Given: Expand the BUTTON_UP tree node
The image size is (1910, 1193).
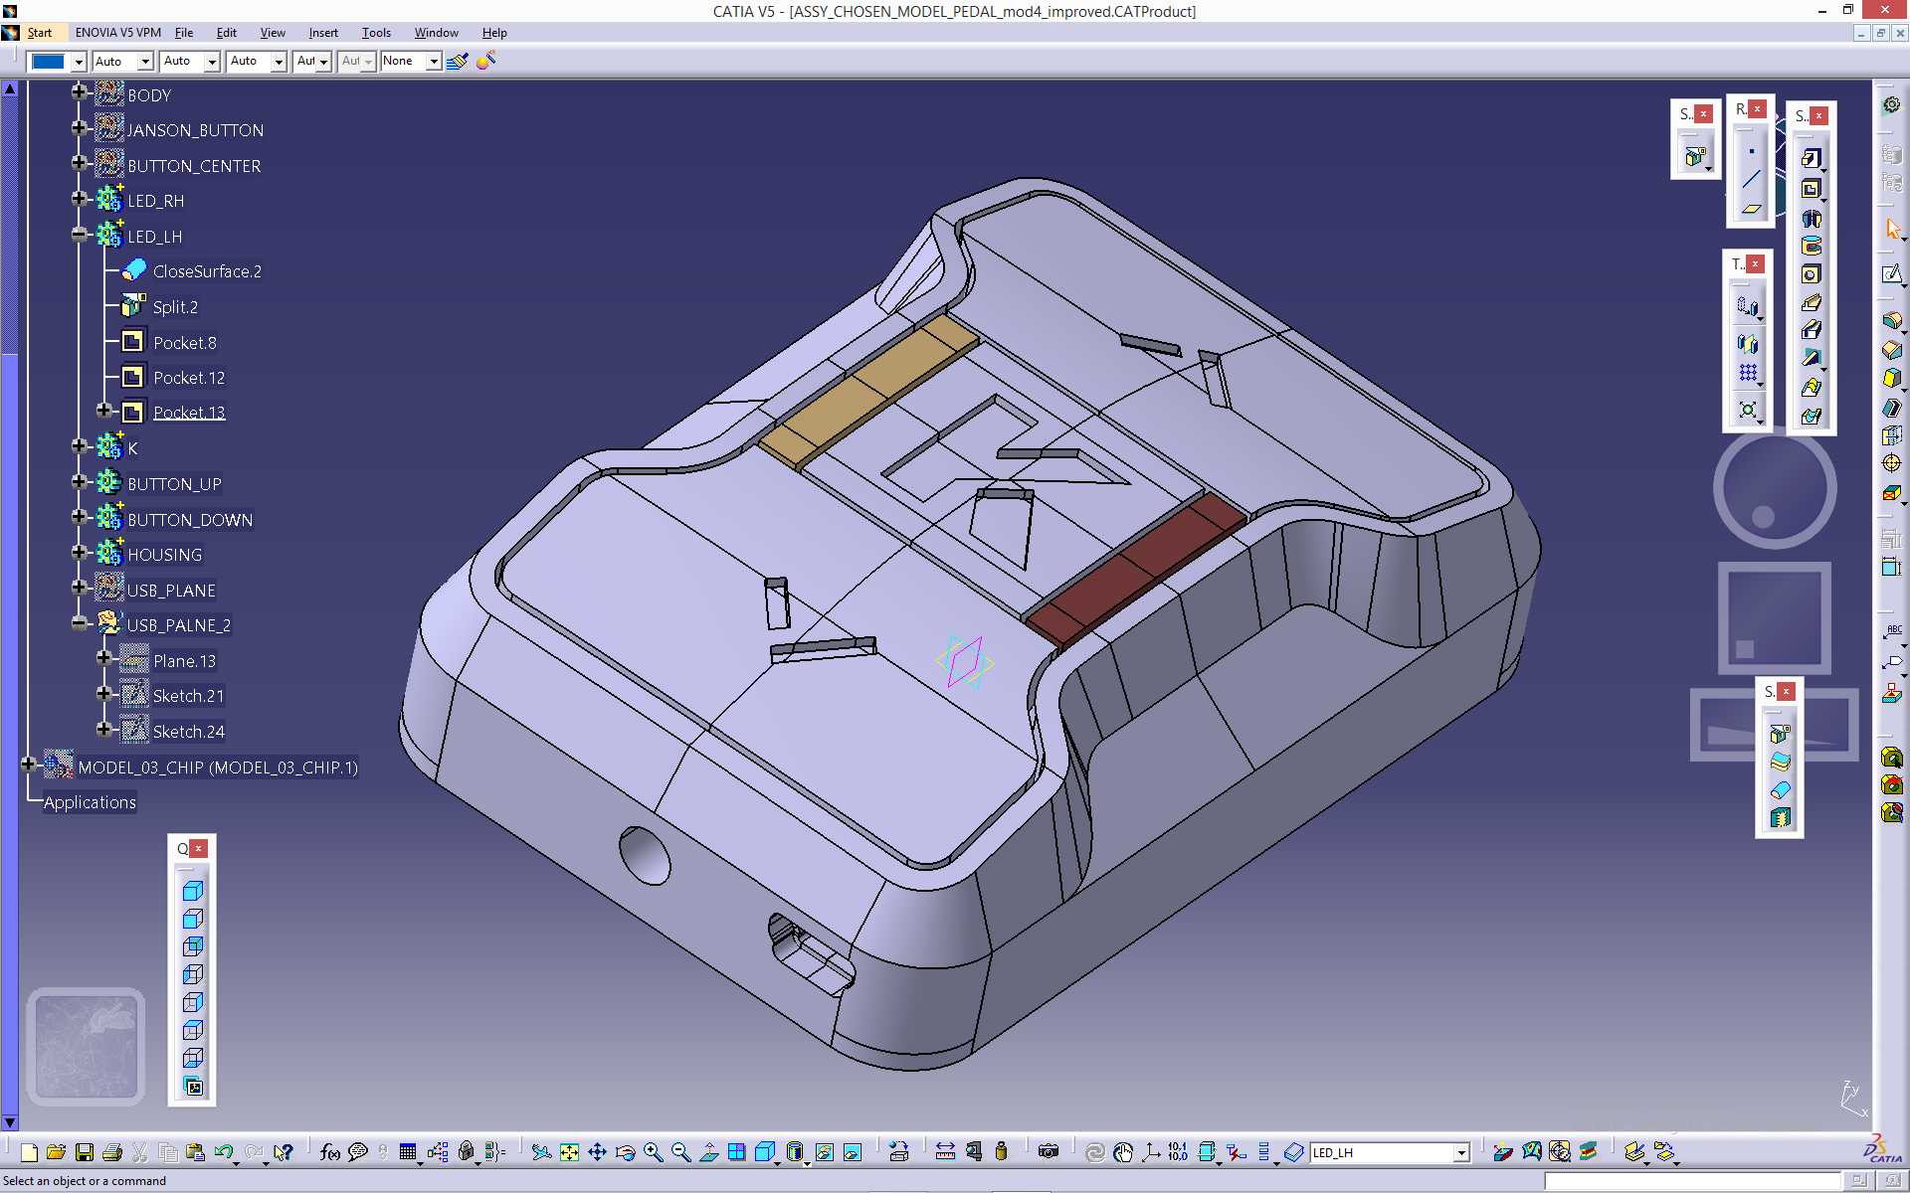Looking at the screenshot, I should point(80,482).
